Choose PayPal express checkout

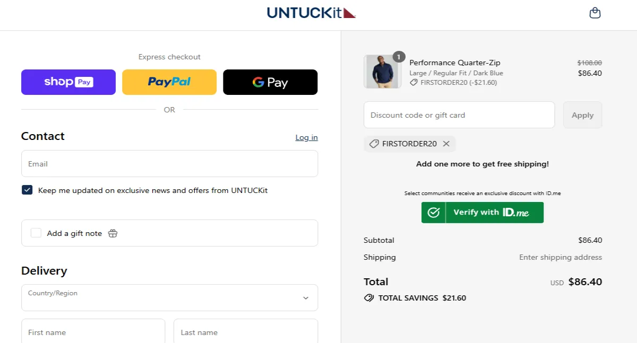(x=169, y=82)
